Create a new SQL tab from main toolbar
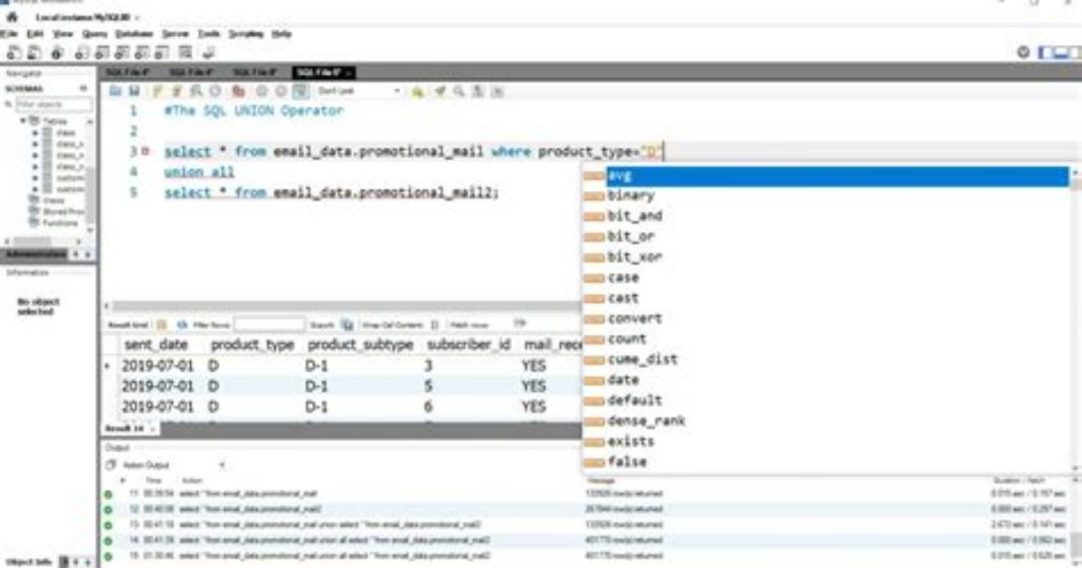Viewport: 1082px width, 568px height. (x=14, y=52)
